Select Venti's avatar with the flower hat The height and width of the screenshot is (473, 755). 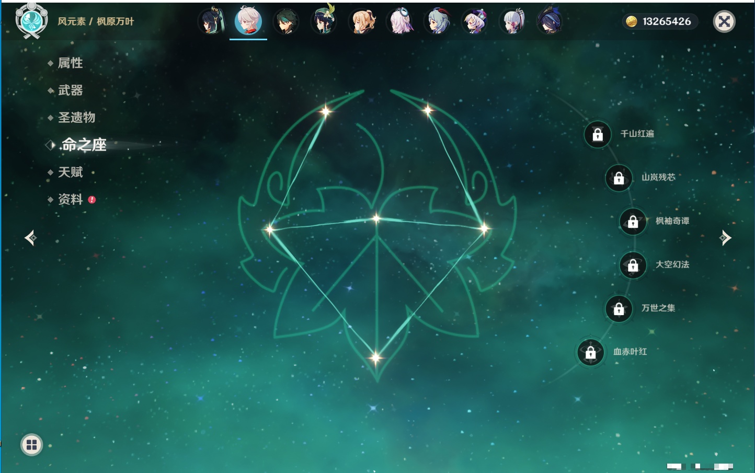point(324,21)
